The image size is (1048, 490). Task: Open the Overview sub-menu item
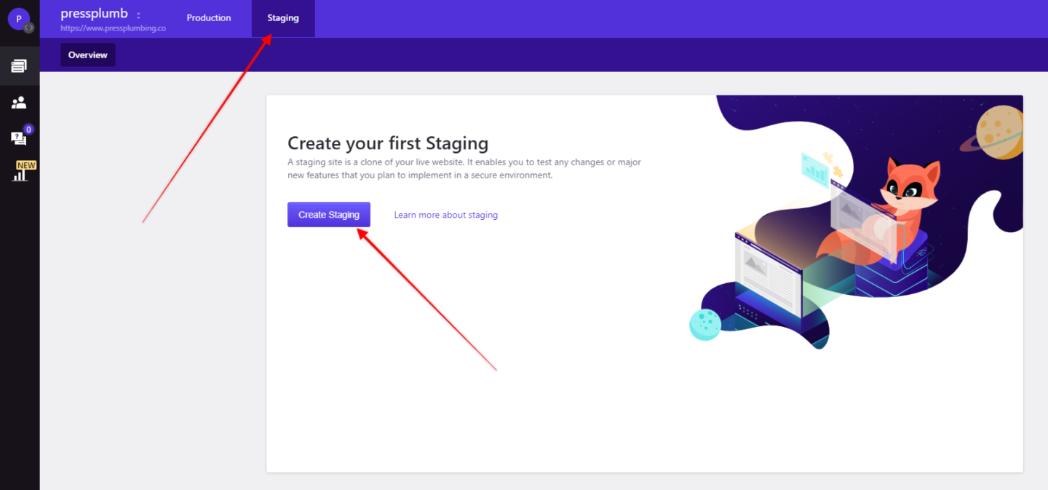click(x=88, y=55)
